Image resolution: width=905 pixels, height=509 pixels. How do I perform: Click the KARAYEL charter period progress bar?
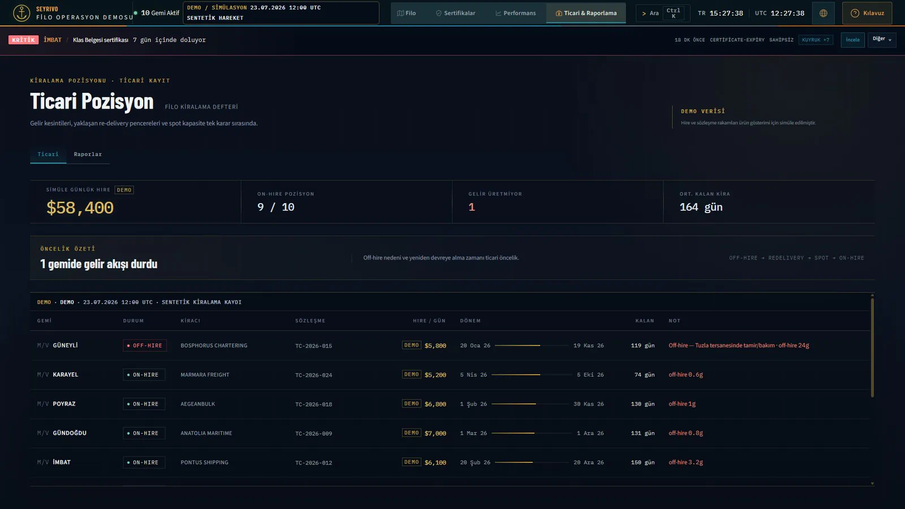click(532, 374)
